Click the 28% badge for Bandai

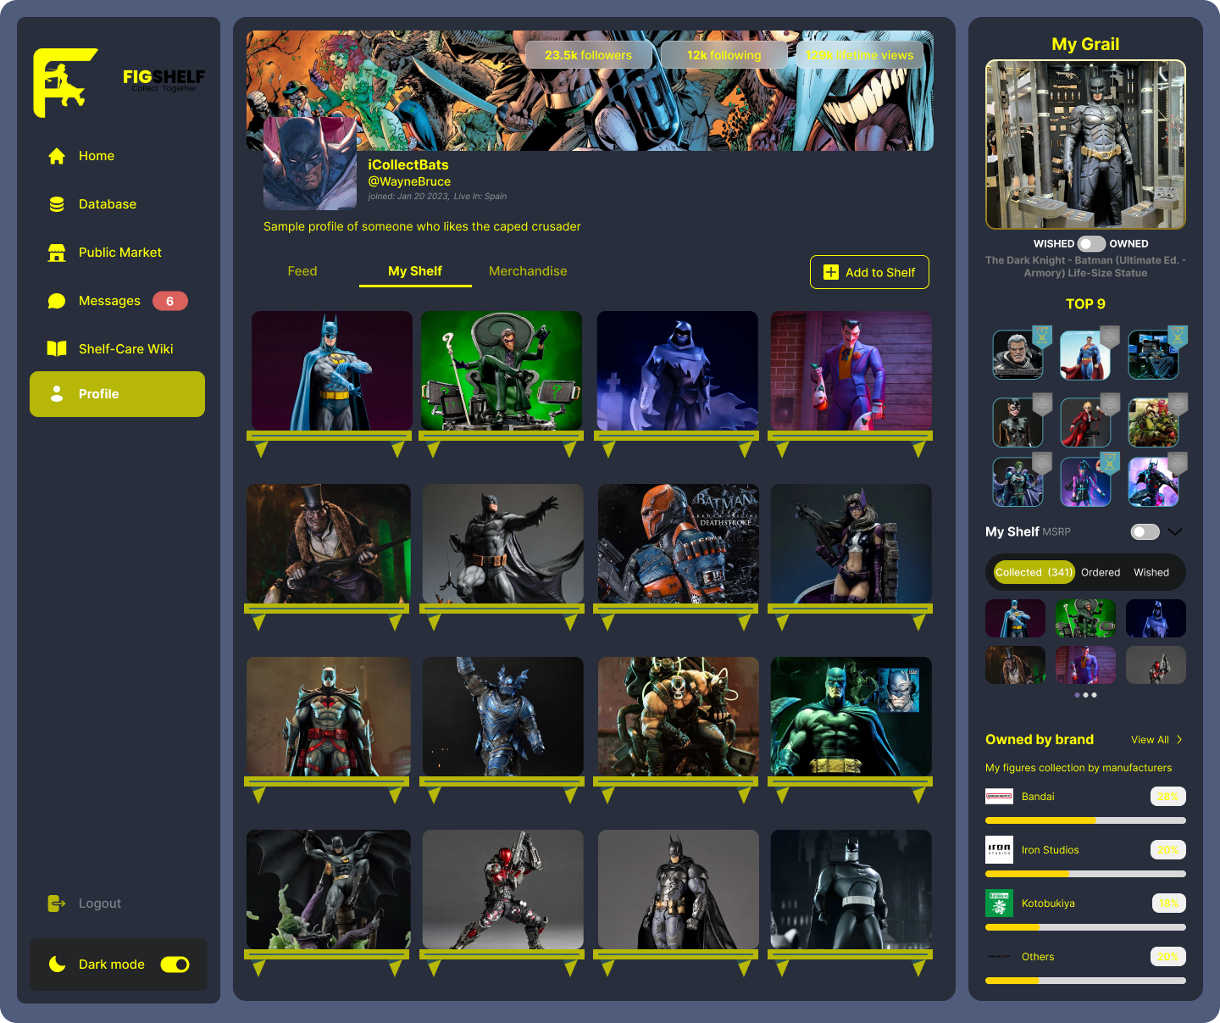[x=1168, y=797]
